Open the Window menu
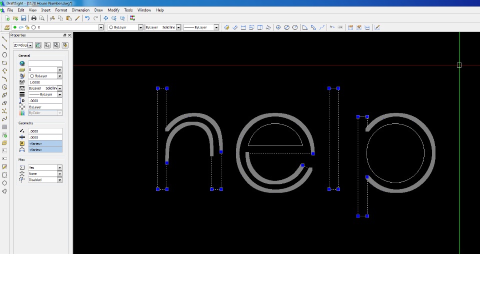This screenshot has width=480, height=290. coord(144,10)
